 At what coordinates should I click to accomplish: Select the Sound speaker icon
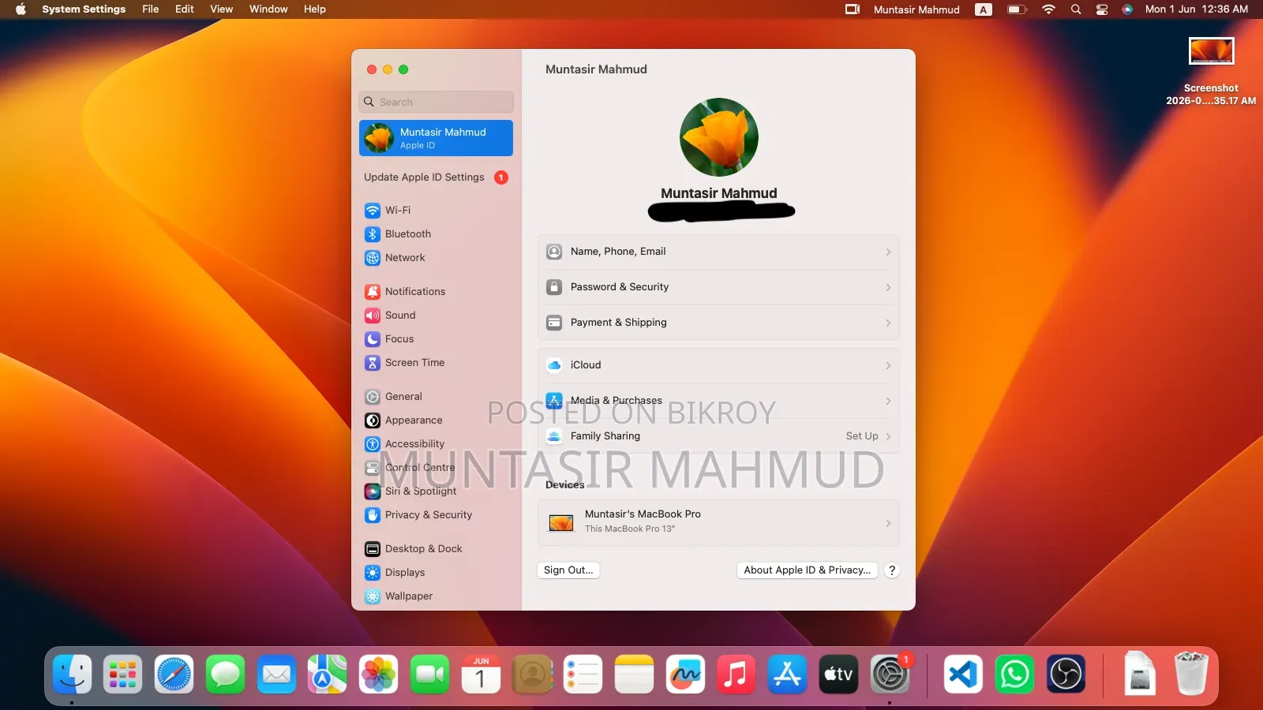tap(373, 316)
